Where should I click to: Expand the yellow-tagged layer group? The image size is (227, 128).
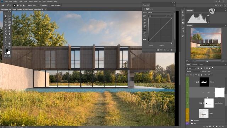190,120
